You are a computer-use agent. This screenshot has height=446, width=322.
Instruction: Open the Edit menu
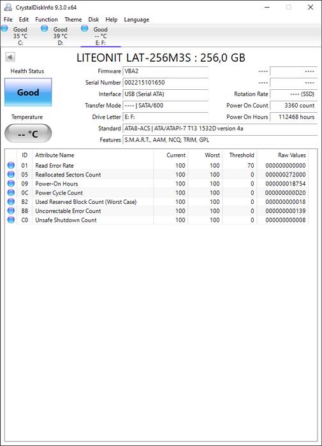click(24, 19)
